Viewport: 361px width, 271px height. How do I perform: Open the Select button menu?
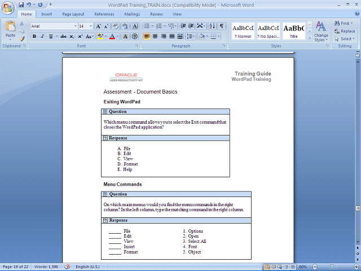[x=345, y=39]
